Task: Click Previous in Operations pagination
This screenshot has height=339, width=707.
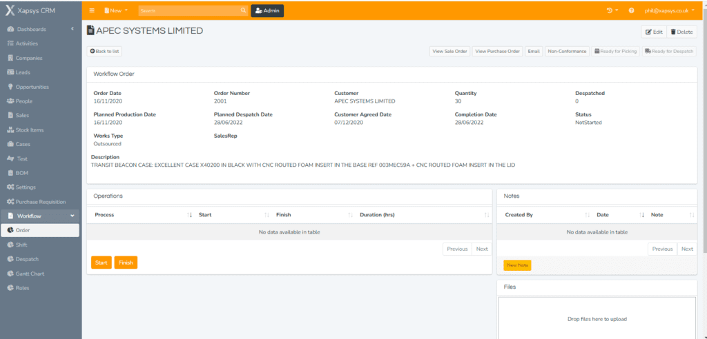Action: tap(457, 249)
